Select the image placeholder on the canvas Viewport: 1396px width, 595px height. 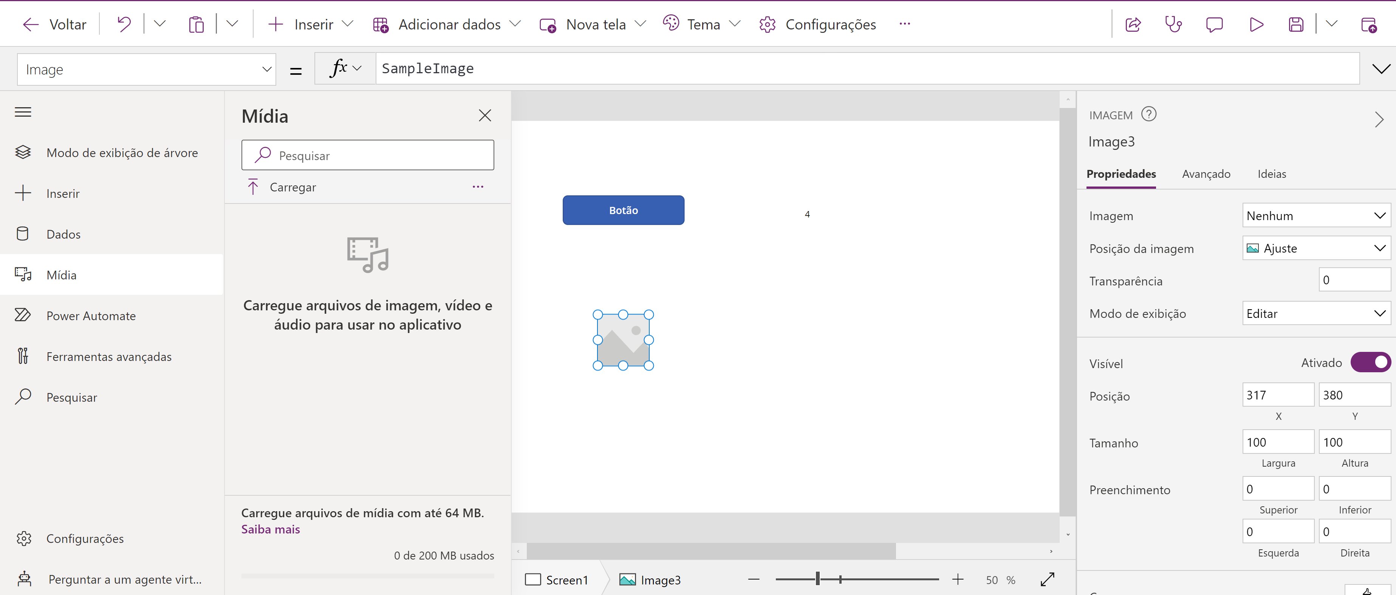pos(623,340)
